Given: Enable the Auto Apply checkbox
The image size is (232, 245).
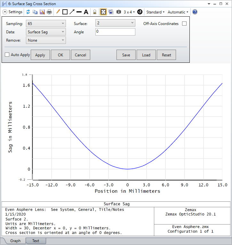Looking at the screenshot, I should 7,55.
